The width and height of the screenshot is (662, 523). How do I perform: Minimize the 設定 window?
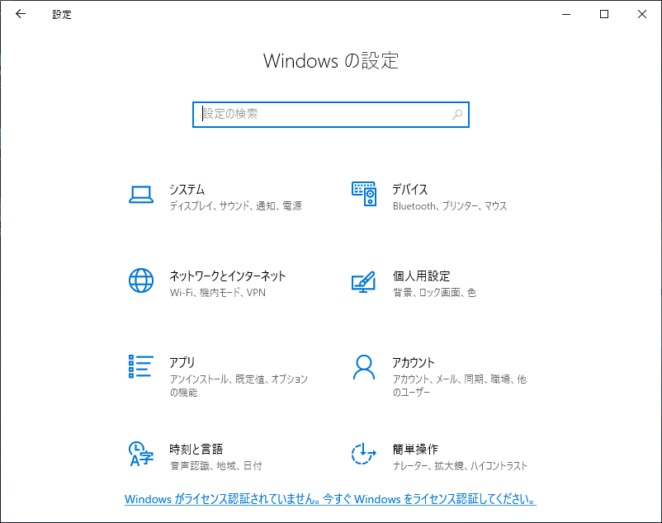pyautogui.click(x=566, y=14)
